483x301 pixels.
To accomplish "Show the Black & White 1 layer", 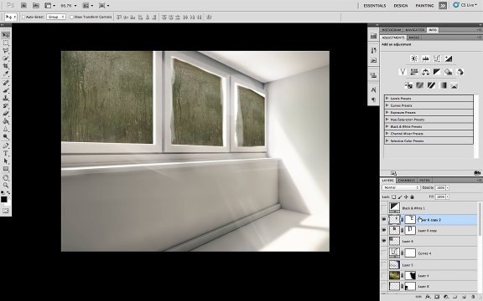I will click(x=384, y=208).
